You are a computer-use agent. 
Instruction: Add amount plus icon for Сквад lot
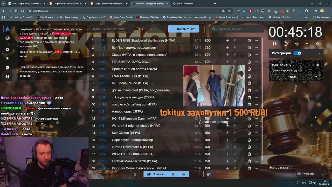click(227, 55)
